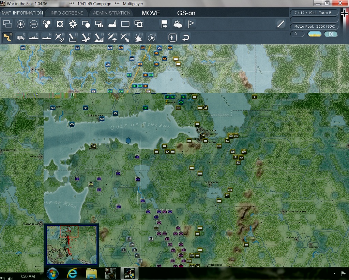
Task: Click the 7:50 AM clock
Action: [27, 276]
